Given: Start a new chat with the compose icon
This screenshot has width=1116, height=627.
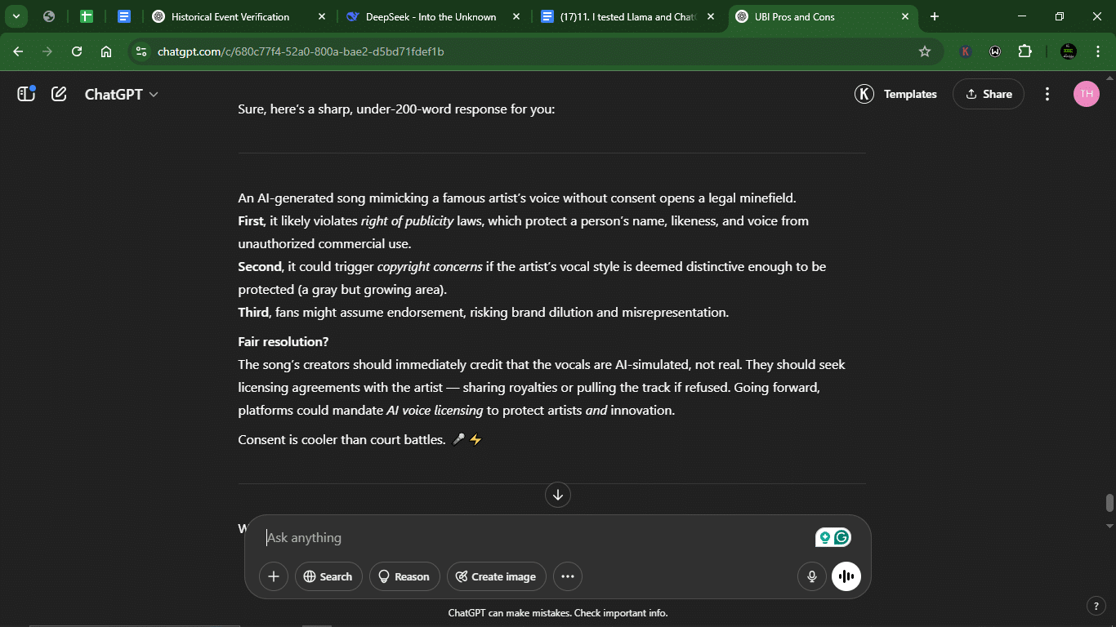Looking at the screenshot, I should coord(59,94).
